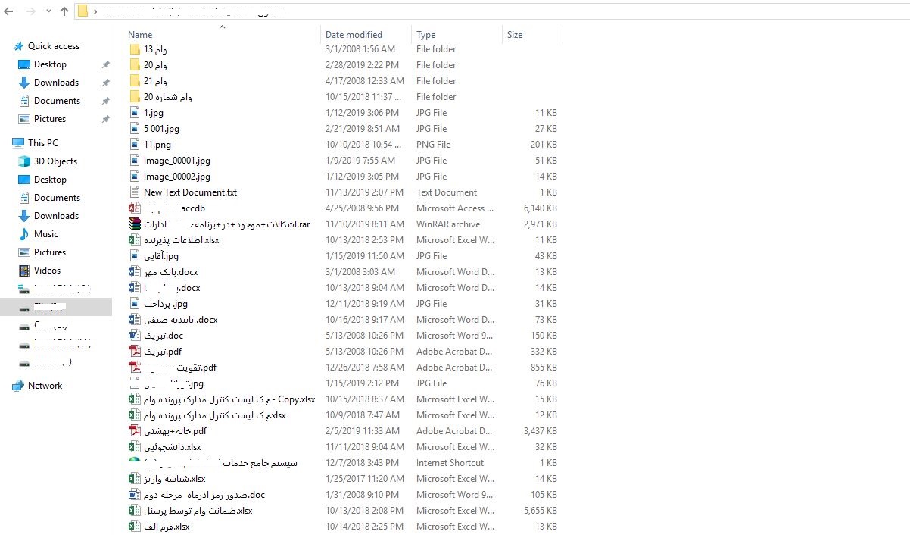Screen dimensions: 910x535
Task: Sort files by Size column header
Action: click(515, 35)
